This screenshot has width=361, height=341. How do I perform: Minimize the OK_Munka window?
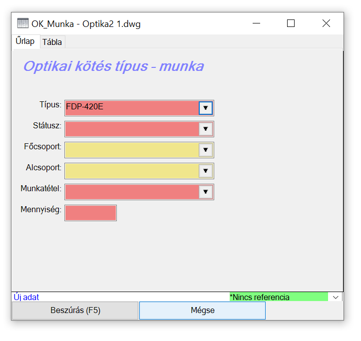point(256,23)
